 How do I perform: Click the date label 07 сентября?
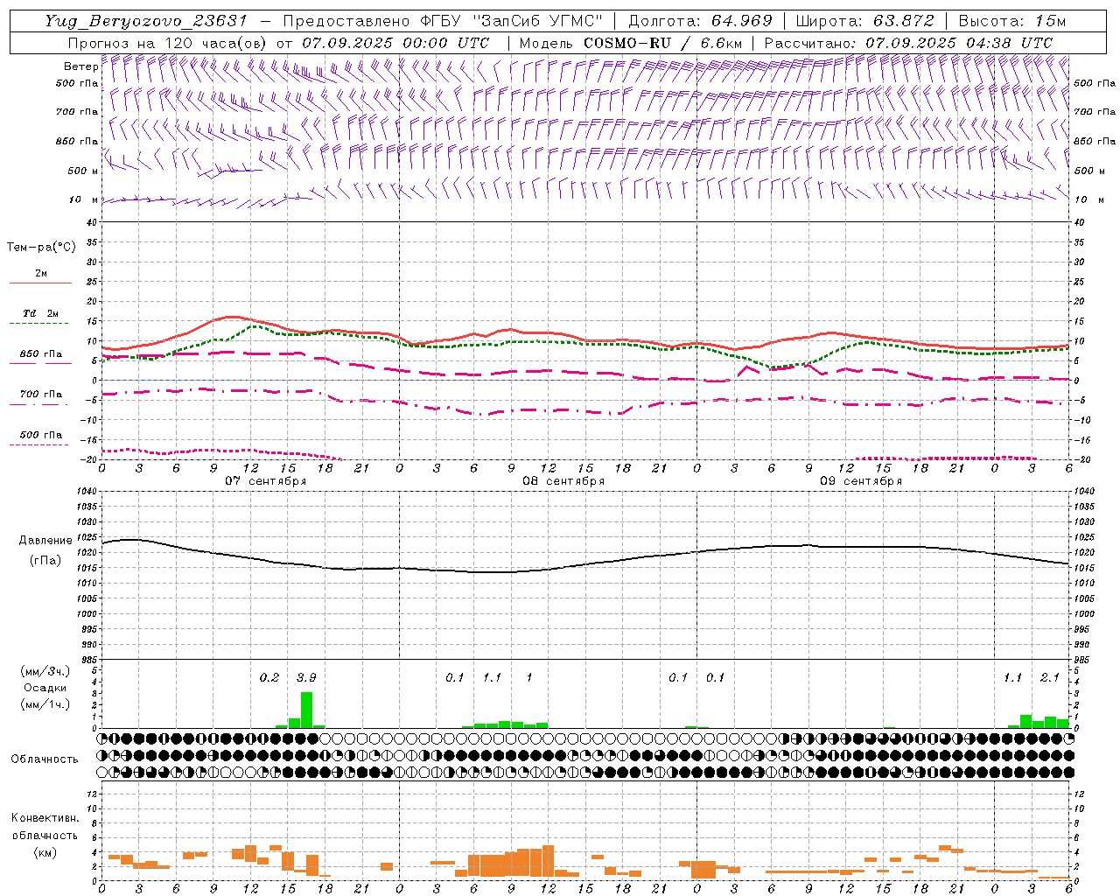pos(266,481)
